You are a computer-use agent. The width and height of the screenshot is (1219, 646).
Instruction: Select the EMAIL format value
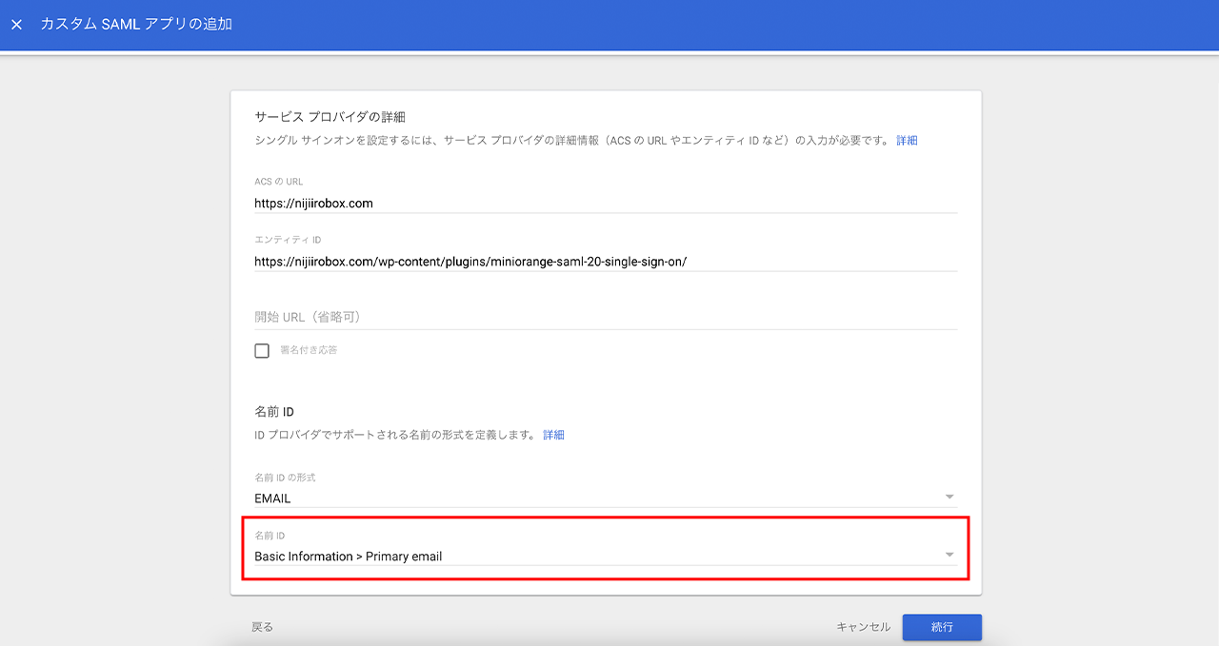point(273,499)
